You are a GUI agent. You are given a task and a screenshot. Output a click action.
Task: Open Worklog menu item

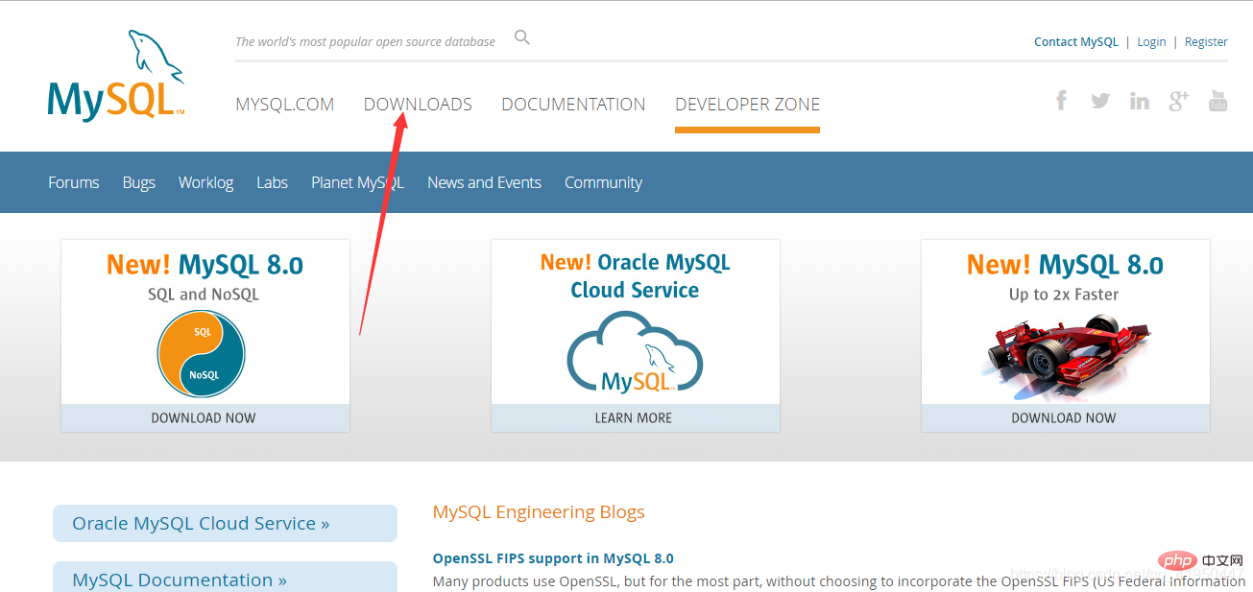[205, 182]
